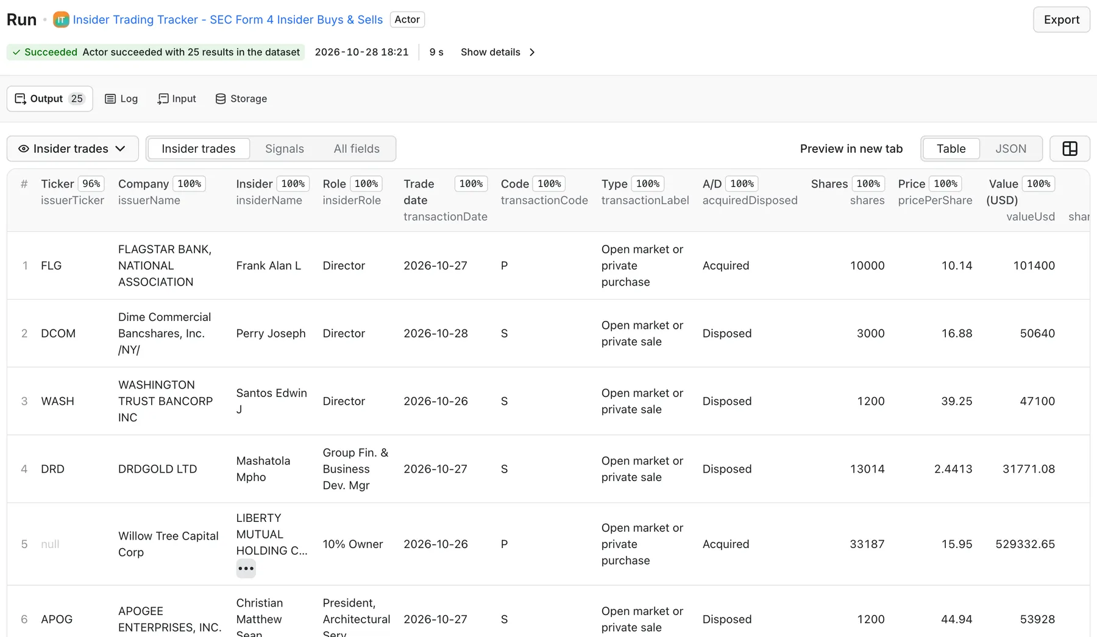Screen dimensions: 1097x637
Task: Click Dime Commercial Bancshares company cell
Action: [x=165, y=333]
